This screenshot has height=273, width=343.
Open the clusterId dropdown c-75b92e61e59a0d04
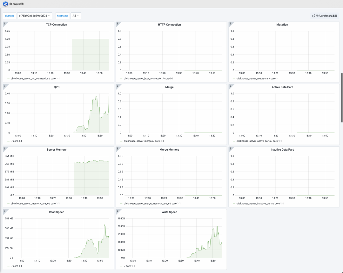pos(35,16)
